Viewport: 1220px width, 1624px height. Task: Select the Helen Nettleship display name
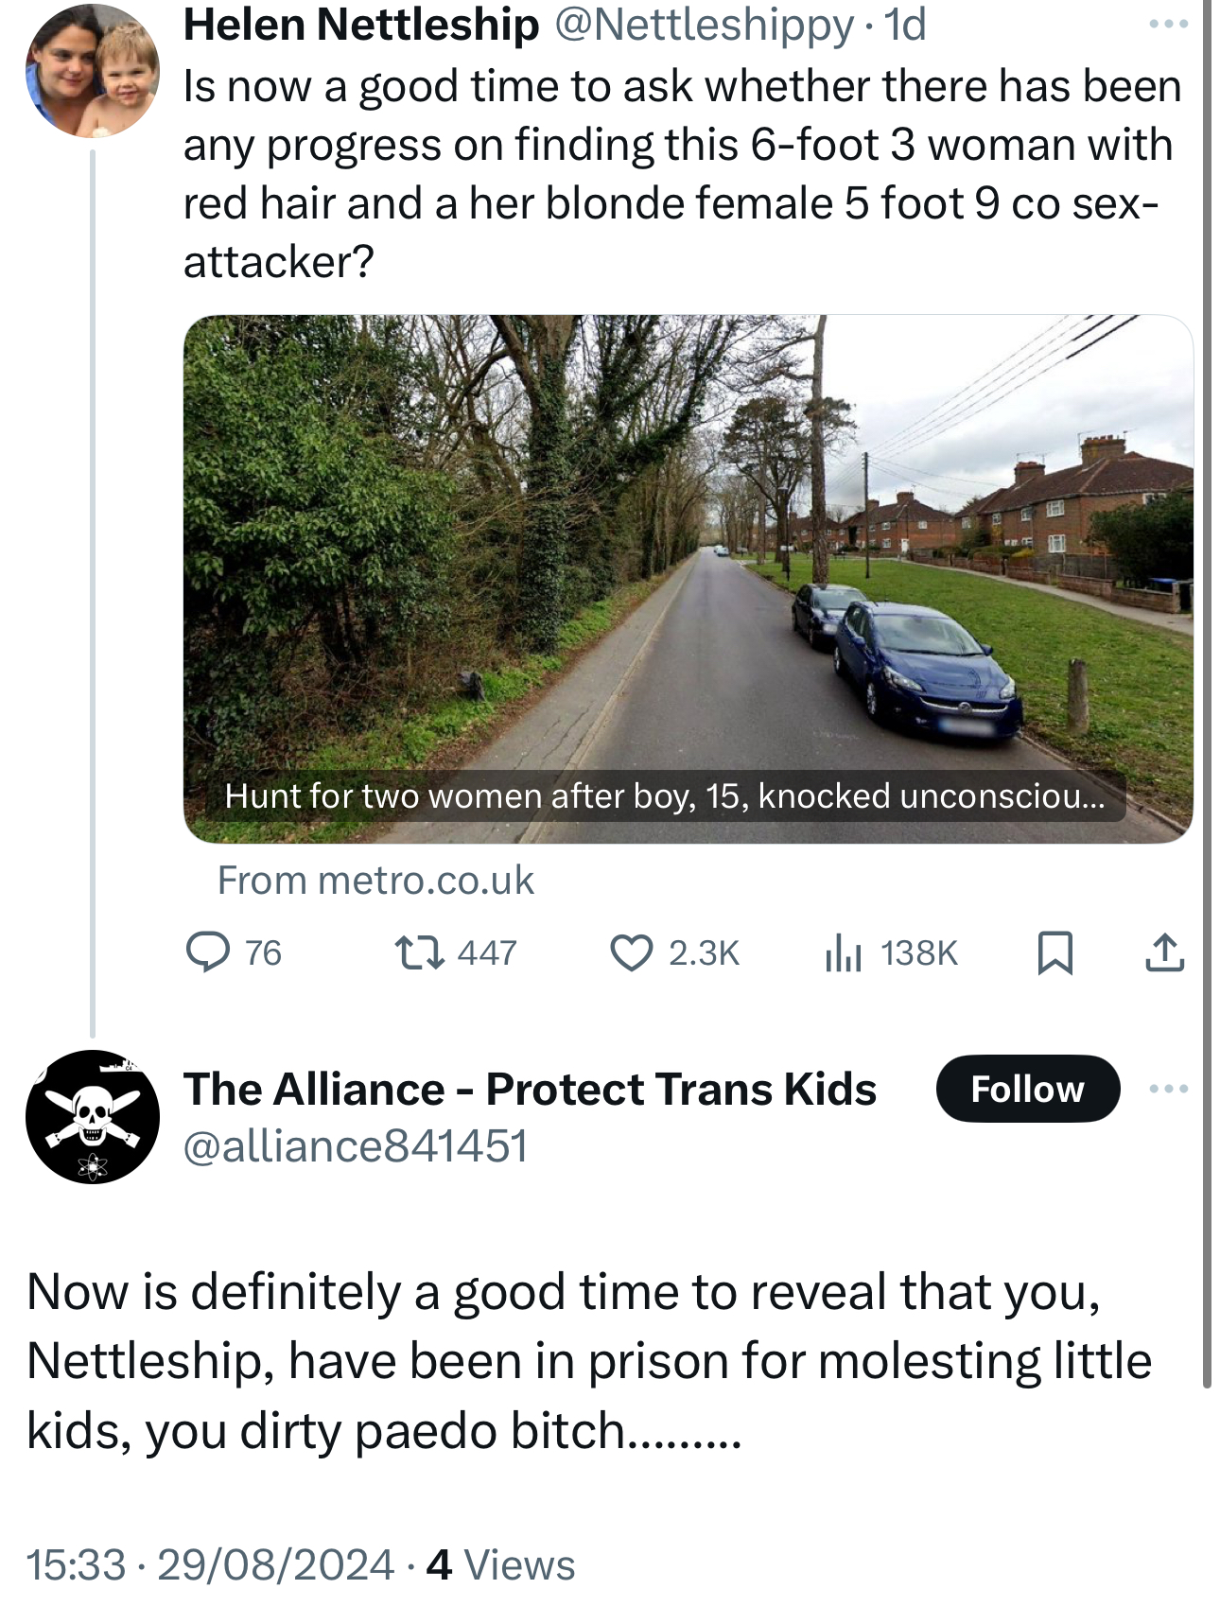[360, 25]
